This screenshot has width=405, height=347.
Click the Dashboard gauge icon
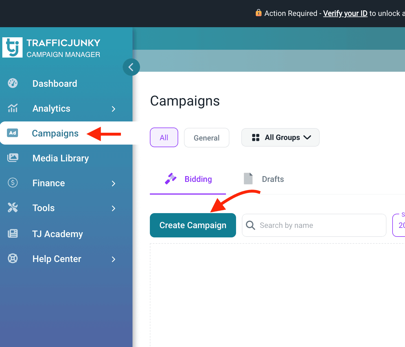[x=13, y=83]
